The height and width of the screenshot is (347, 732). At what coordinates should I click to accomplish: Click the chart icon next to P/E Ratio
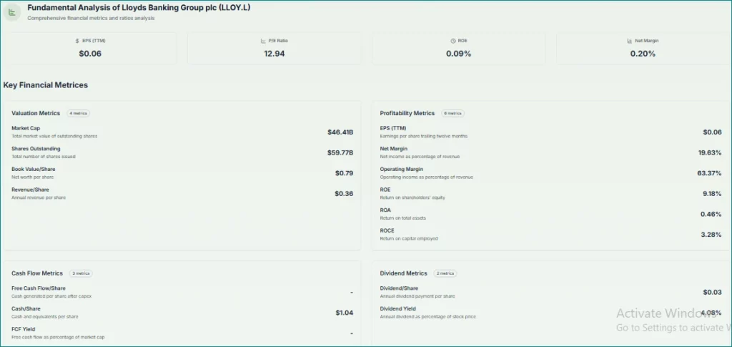click(262, 41)
